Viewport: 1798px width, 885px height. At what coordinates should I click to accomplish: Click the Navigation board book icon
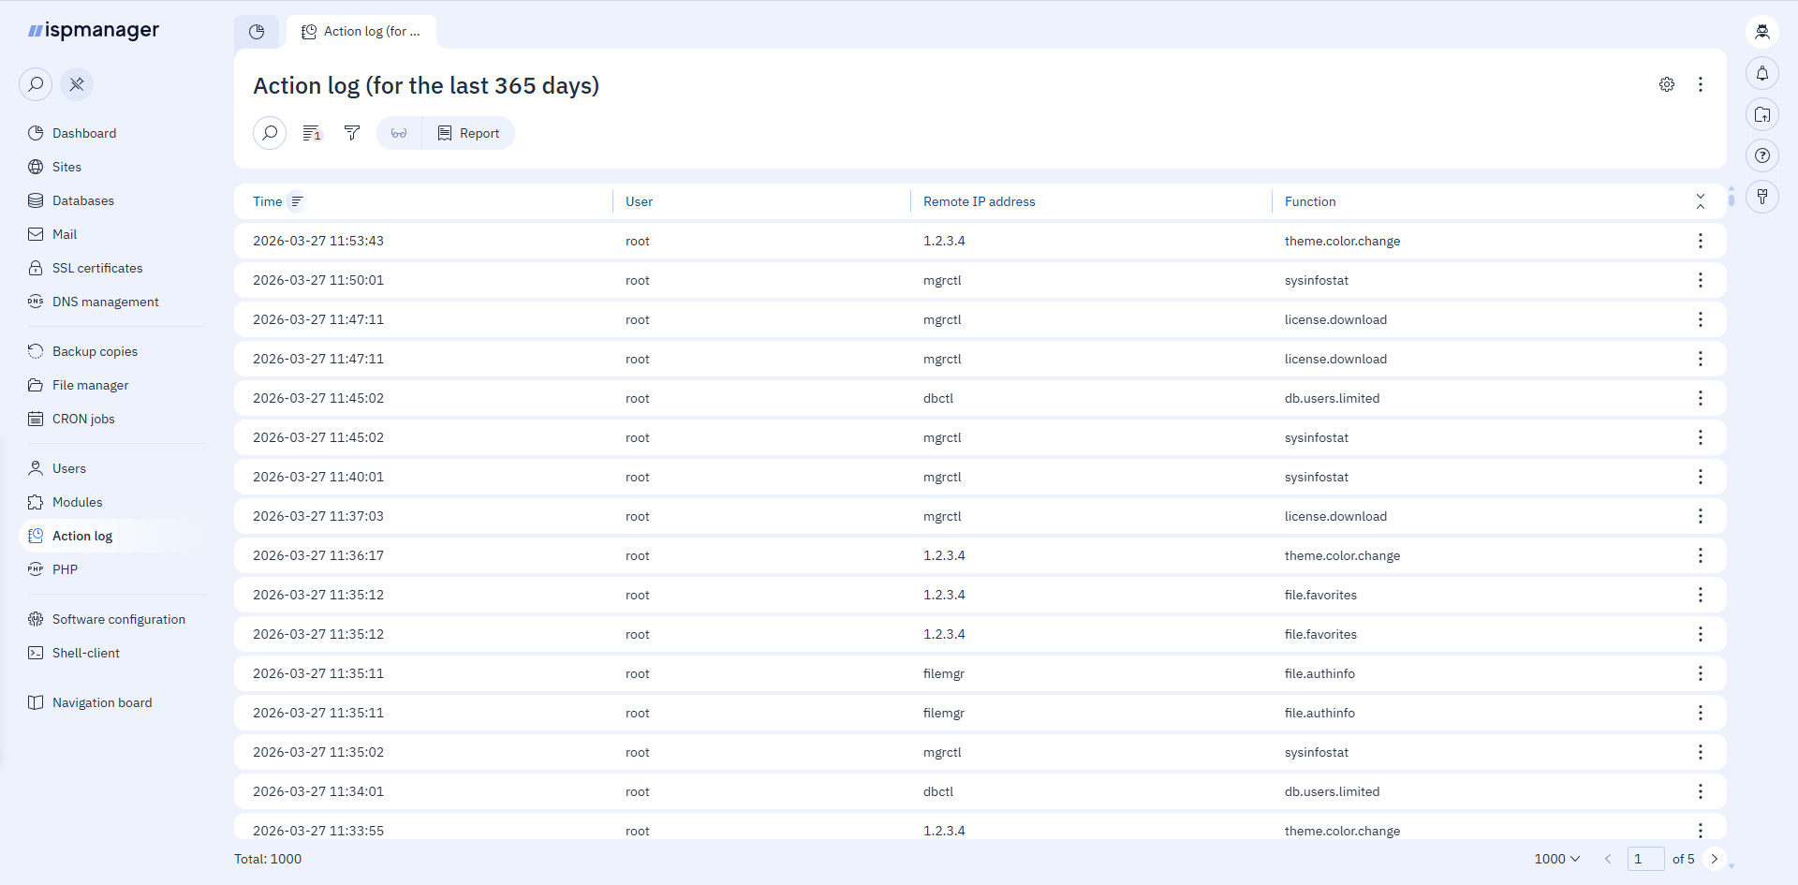click(x=36, y=702)
